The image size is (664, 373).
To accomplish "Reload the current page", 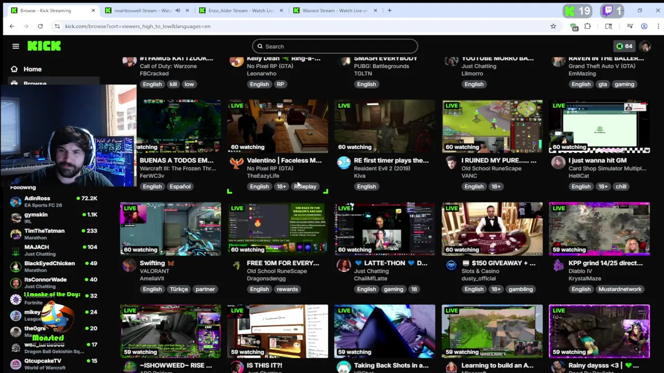I will (x=40, y=26).
